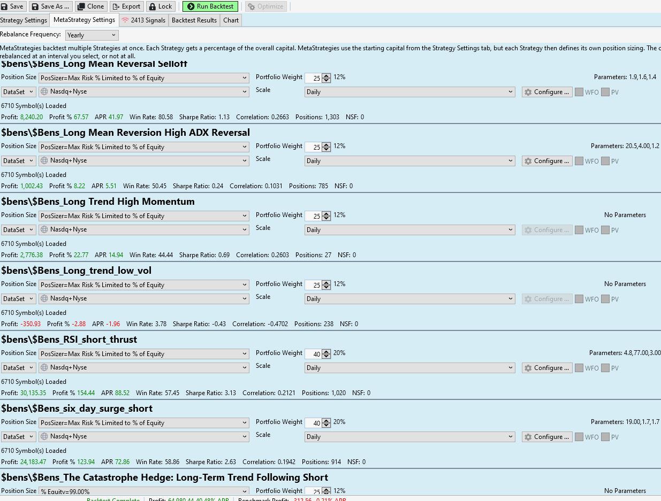Open DataSet type dropdown for Mean Reversal Selloff
661x501 pixels.
[x=18, y=92]
